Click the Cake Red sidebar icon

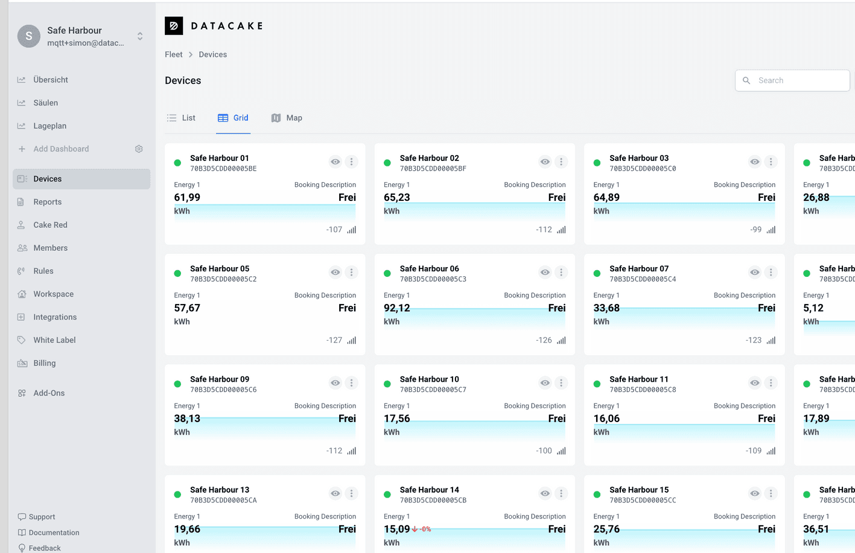coord(22,225)
